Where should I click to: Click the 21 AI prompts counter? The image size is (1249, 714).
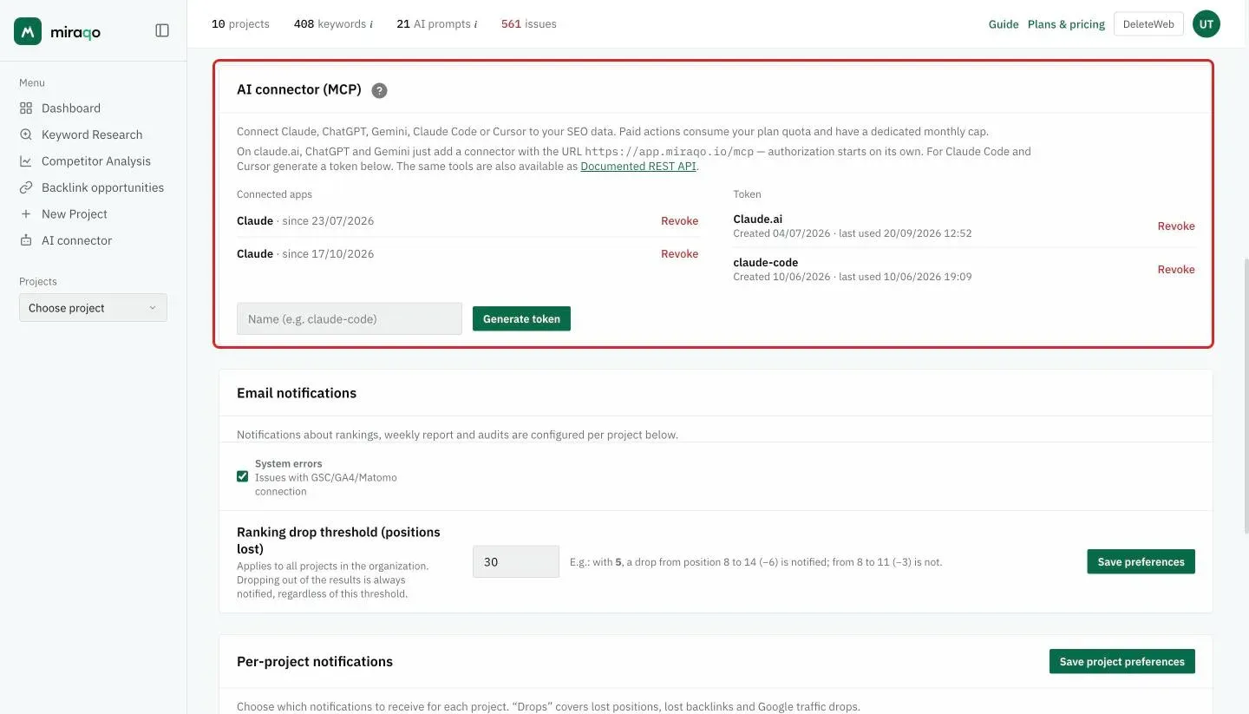[x=434, y=24]
